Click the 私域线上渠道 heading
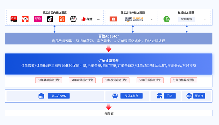This screenshot has height=125, width=219. tap(186, 13)
